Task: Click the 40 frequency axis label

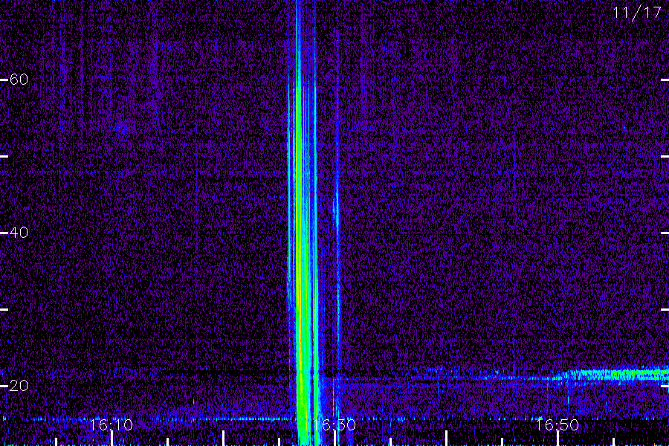Action: tap(19, 233)
